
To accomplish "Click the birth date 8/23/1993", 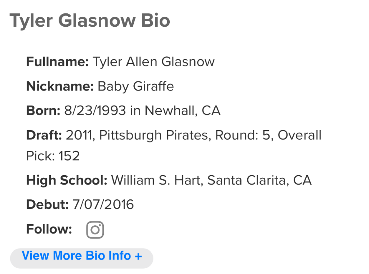I will [x=95, y=111].
